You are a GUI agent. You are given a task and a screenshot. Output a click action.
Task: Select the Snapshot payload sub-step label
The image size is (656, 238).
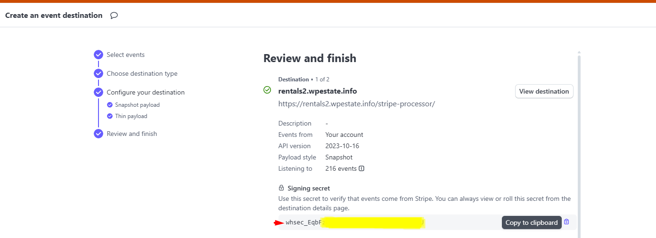tap(137, 105)
